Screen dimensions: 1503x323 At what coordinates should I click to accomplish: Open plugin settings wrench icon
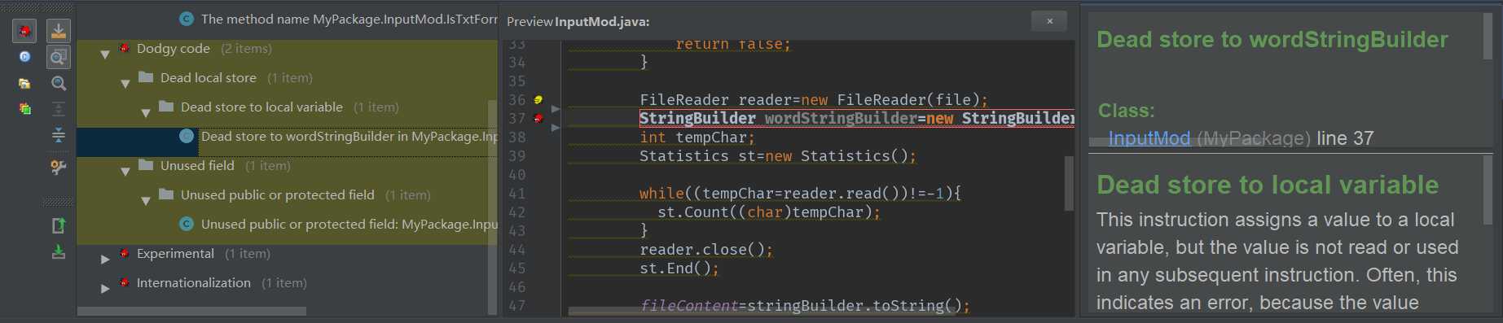59,167
